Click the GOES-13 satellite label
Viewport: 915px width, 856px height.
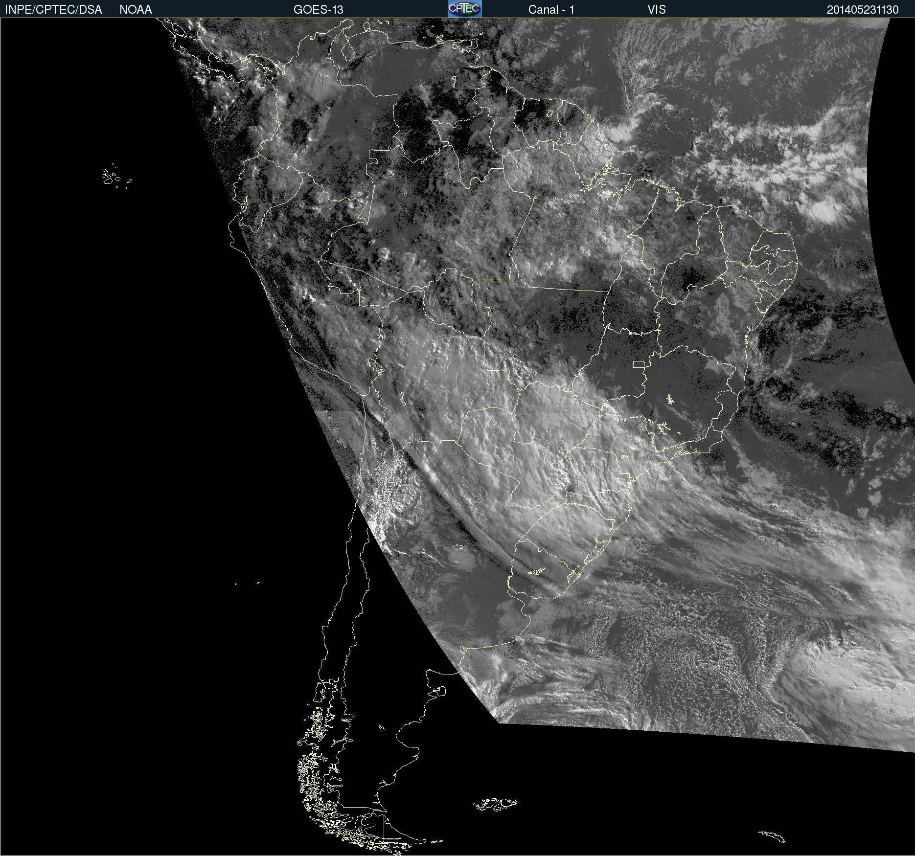click(x=319, y=10)
